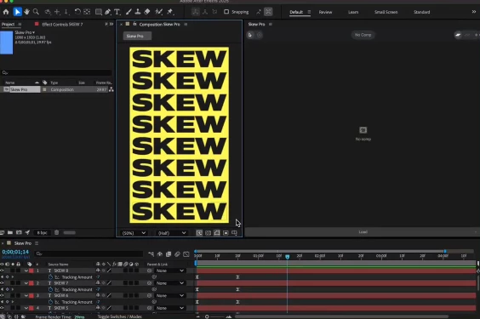Click region of interest icon
The height and width of the screenshot is (319, 480).
226,233
